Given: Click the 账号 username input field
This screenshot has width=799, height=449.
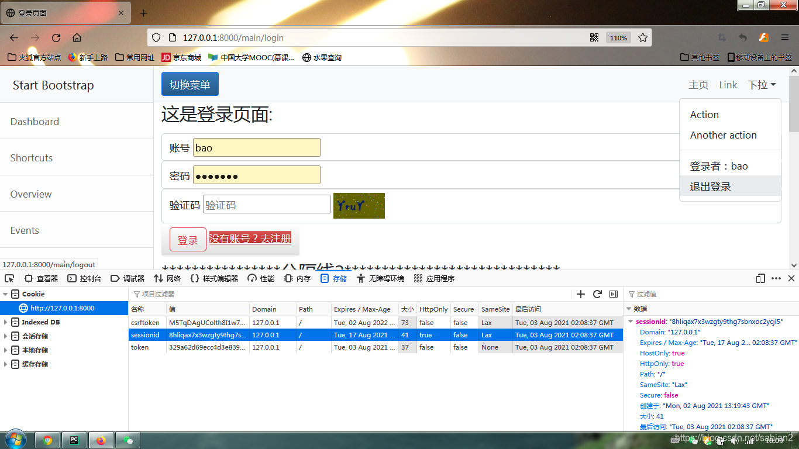Looking at the screenshot, I should coord(257,147).
